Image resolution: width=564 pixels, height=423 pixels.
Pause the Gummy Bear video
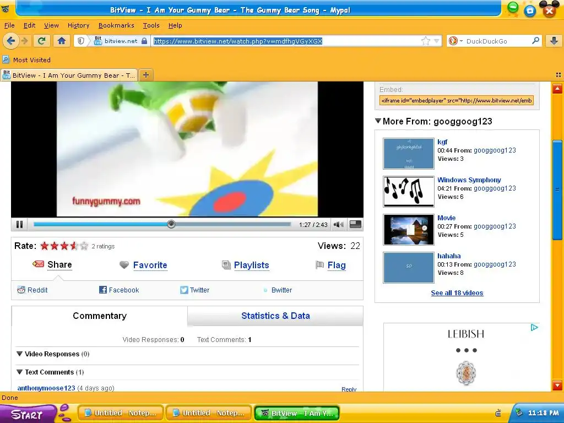click(x=19, y=225)
